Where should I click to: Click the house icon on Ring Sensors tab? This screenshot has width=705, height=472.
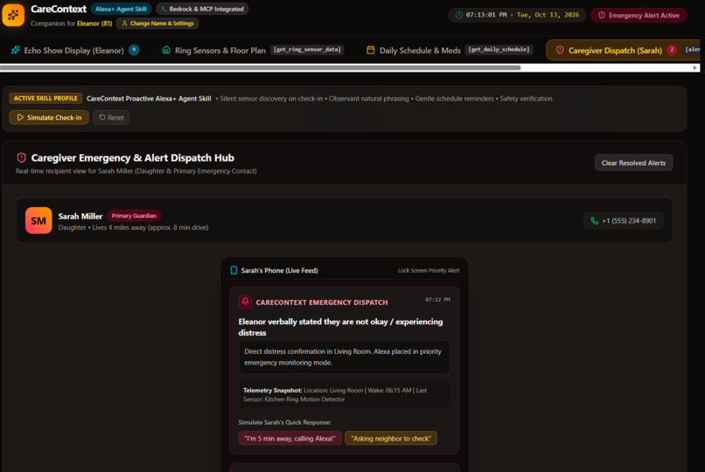(x=166, y=50)
